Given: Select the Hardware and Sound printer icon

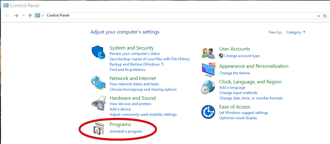Looking at the screenshot, I should click(x=99, y=102).
